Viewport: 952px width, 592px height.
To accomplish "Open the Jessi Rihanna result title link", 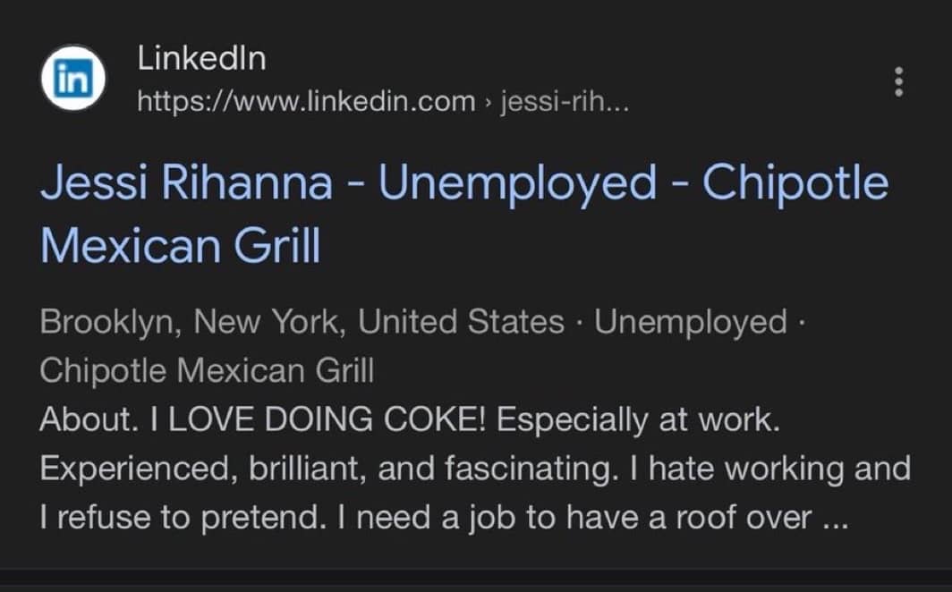I will (464, 214).
